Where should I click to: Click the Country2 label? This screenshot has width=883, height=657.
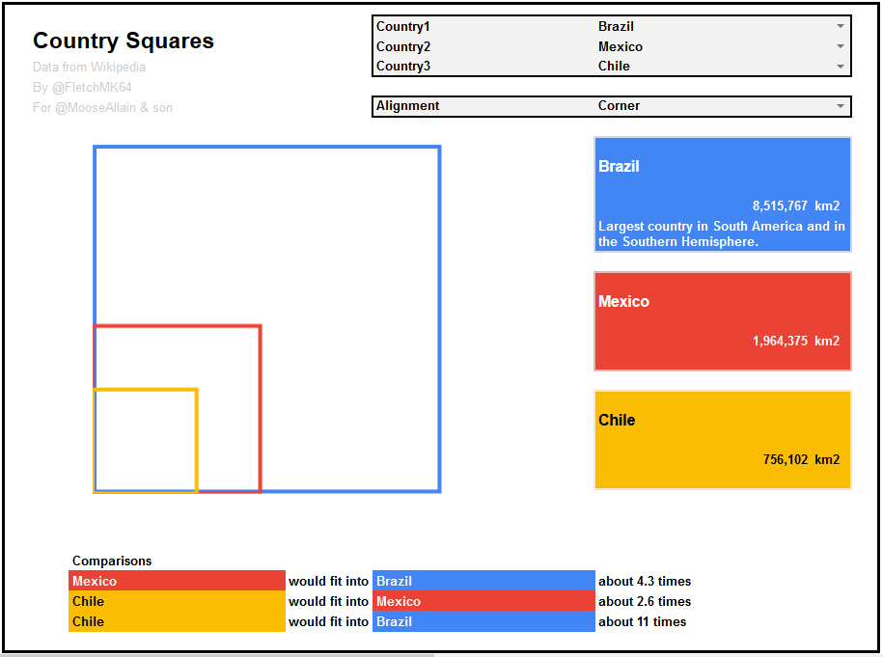403,46
